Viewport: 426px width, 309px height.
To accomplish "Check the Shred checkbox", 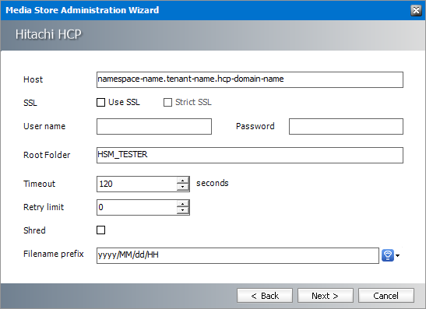I will 100,230.
